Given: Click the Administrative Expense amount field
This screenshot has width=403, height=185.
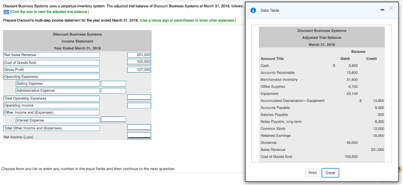Looking at the screenshot, I should [113, 91].
